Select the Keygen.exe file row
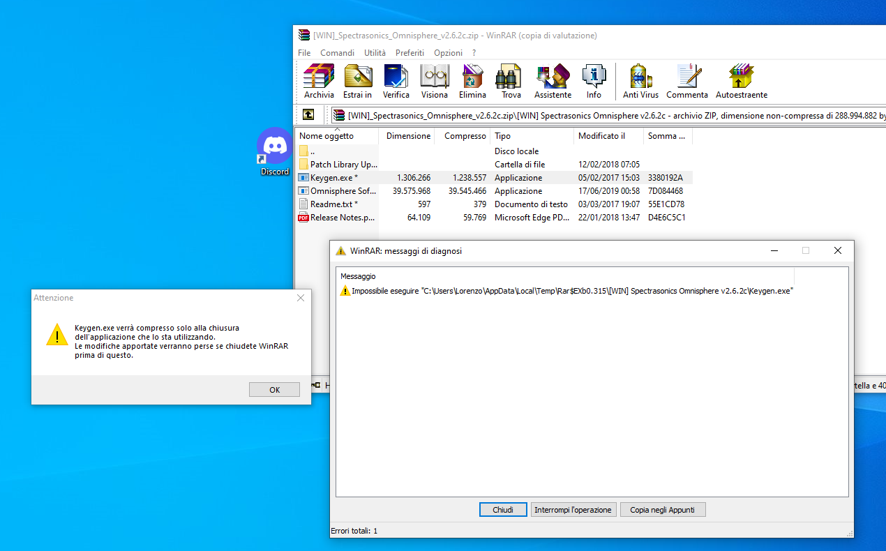Screen dimensions: 886x551 coord(495,178)
